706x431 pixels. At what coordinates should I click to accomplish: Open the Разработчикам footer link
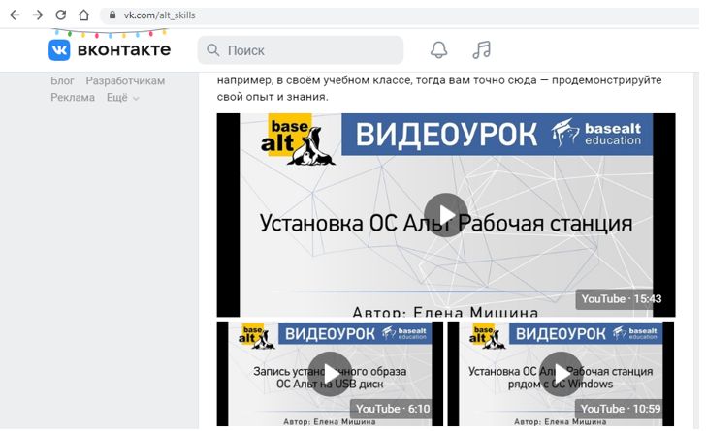coord(125,81)
